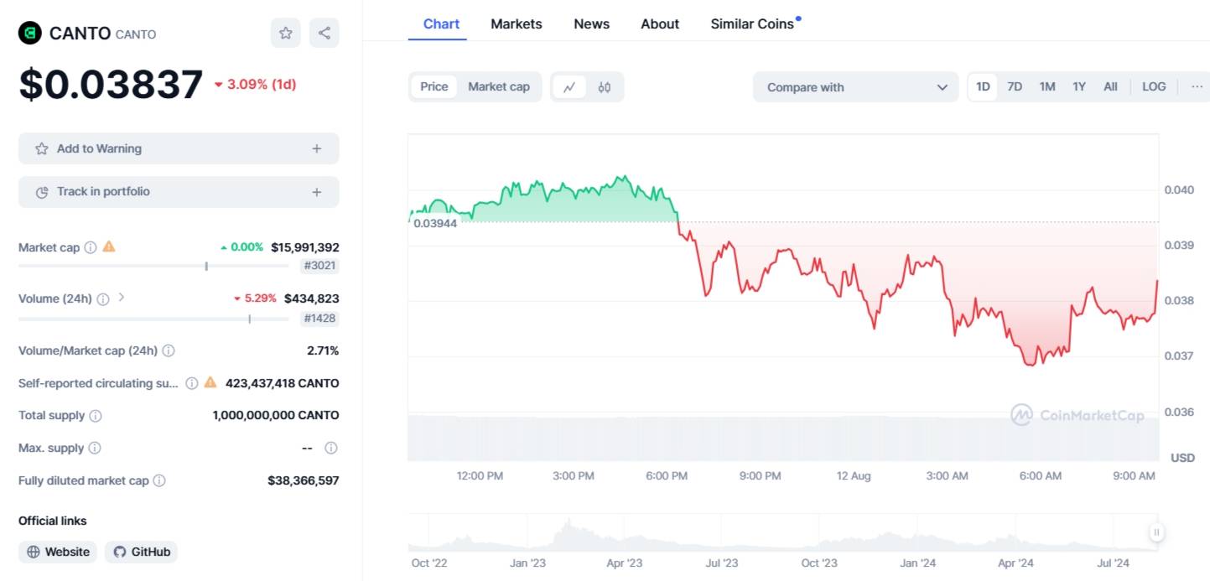
Task: Click the 12 Aug axis label
Action: [854, 476]
